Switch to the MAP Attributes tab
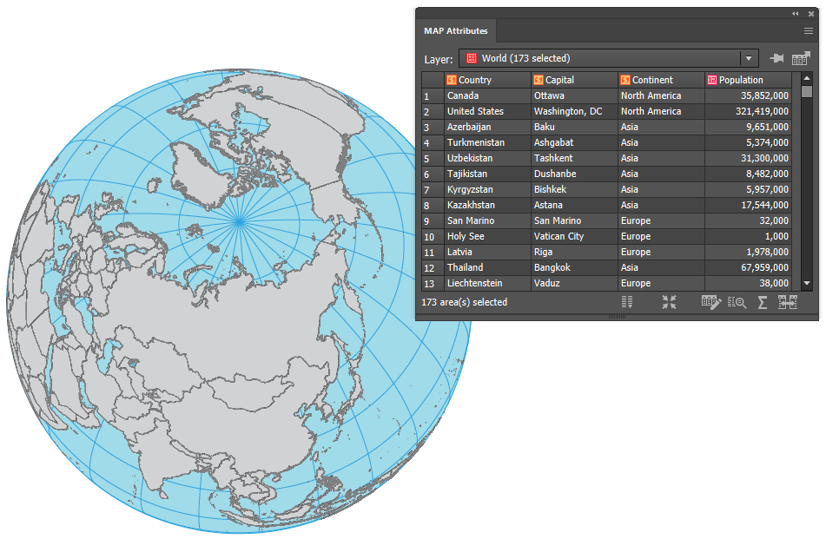The width and height of the screenshot is (826, 539). point(456,30)
